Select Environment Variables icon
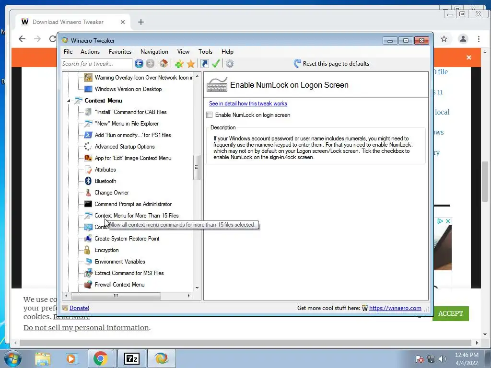491x368 pixels. point(88,262)
